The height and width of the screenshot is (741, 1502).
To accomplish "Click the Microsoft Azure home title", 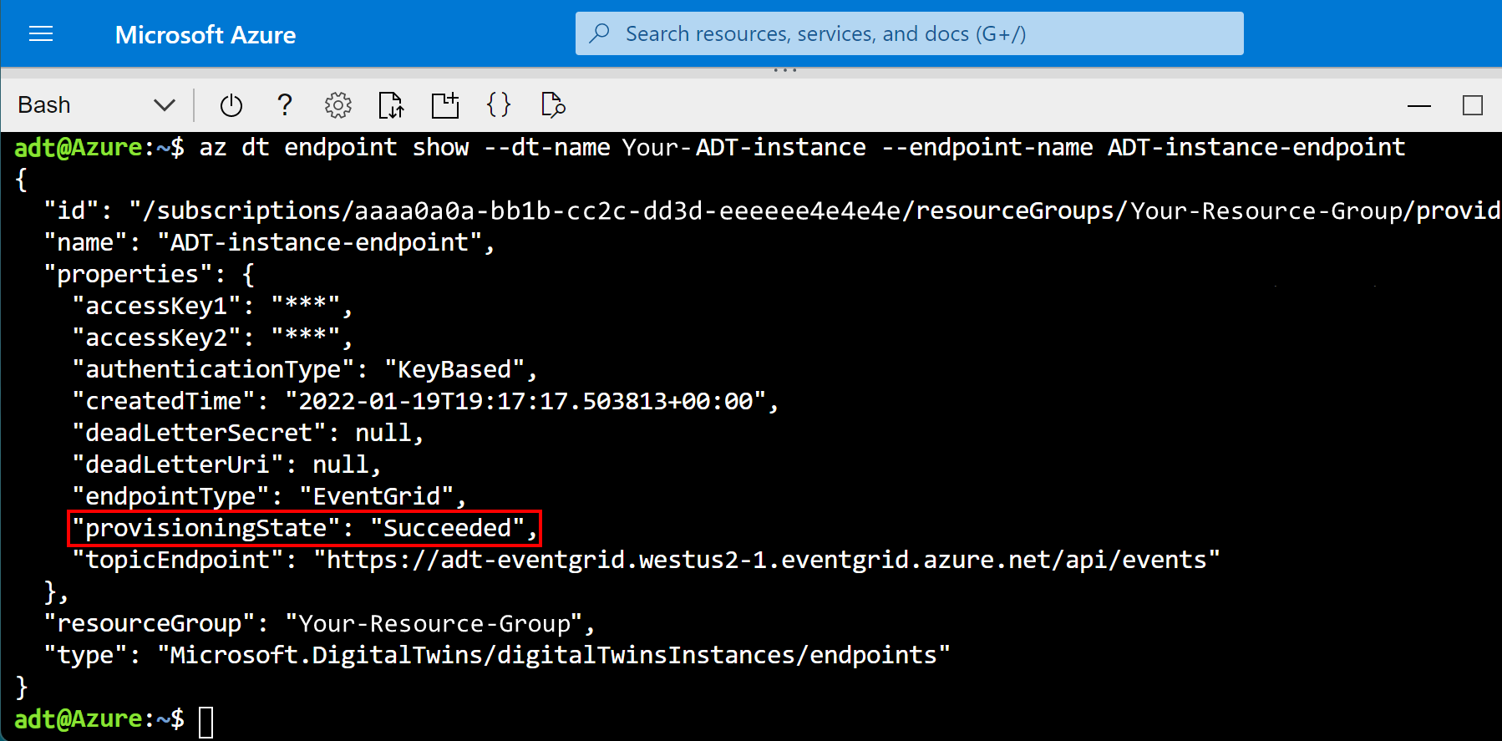I will click(205, 35).
